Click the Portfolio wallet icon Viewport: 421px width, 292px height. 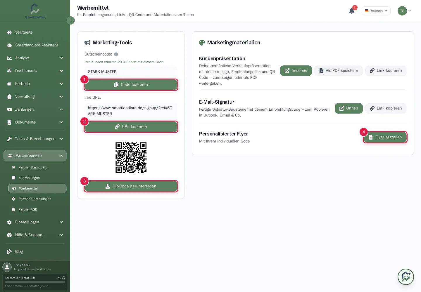tap(9, 84)
